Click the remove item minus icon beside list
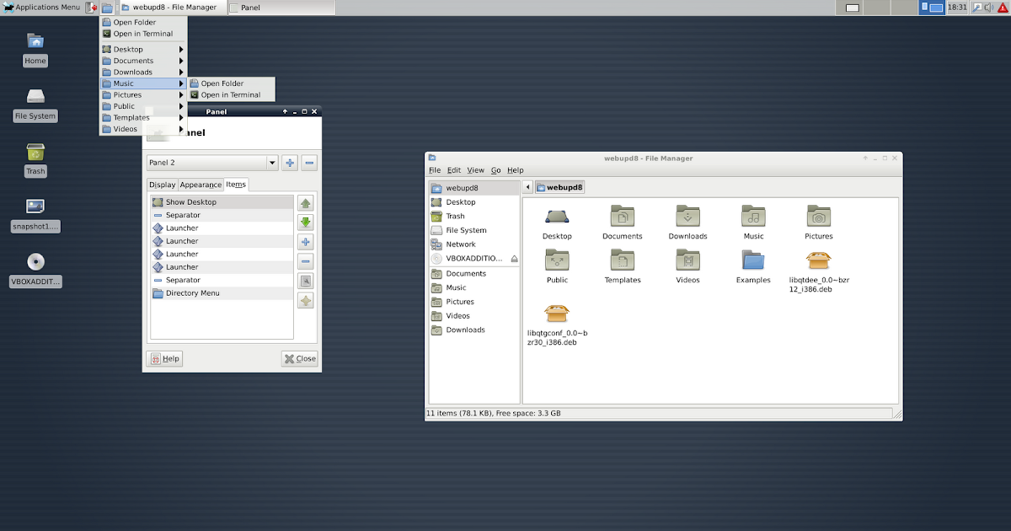The width and height of the screenshot is (1011, 531). [x=306, y=261]
